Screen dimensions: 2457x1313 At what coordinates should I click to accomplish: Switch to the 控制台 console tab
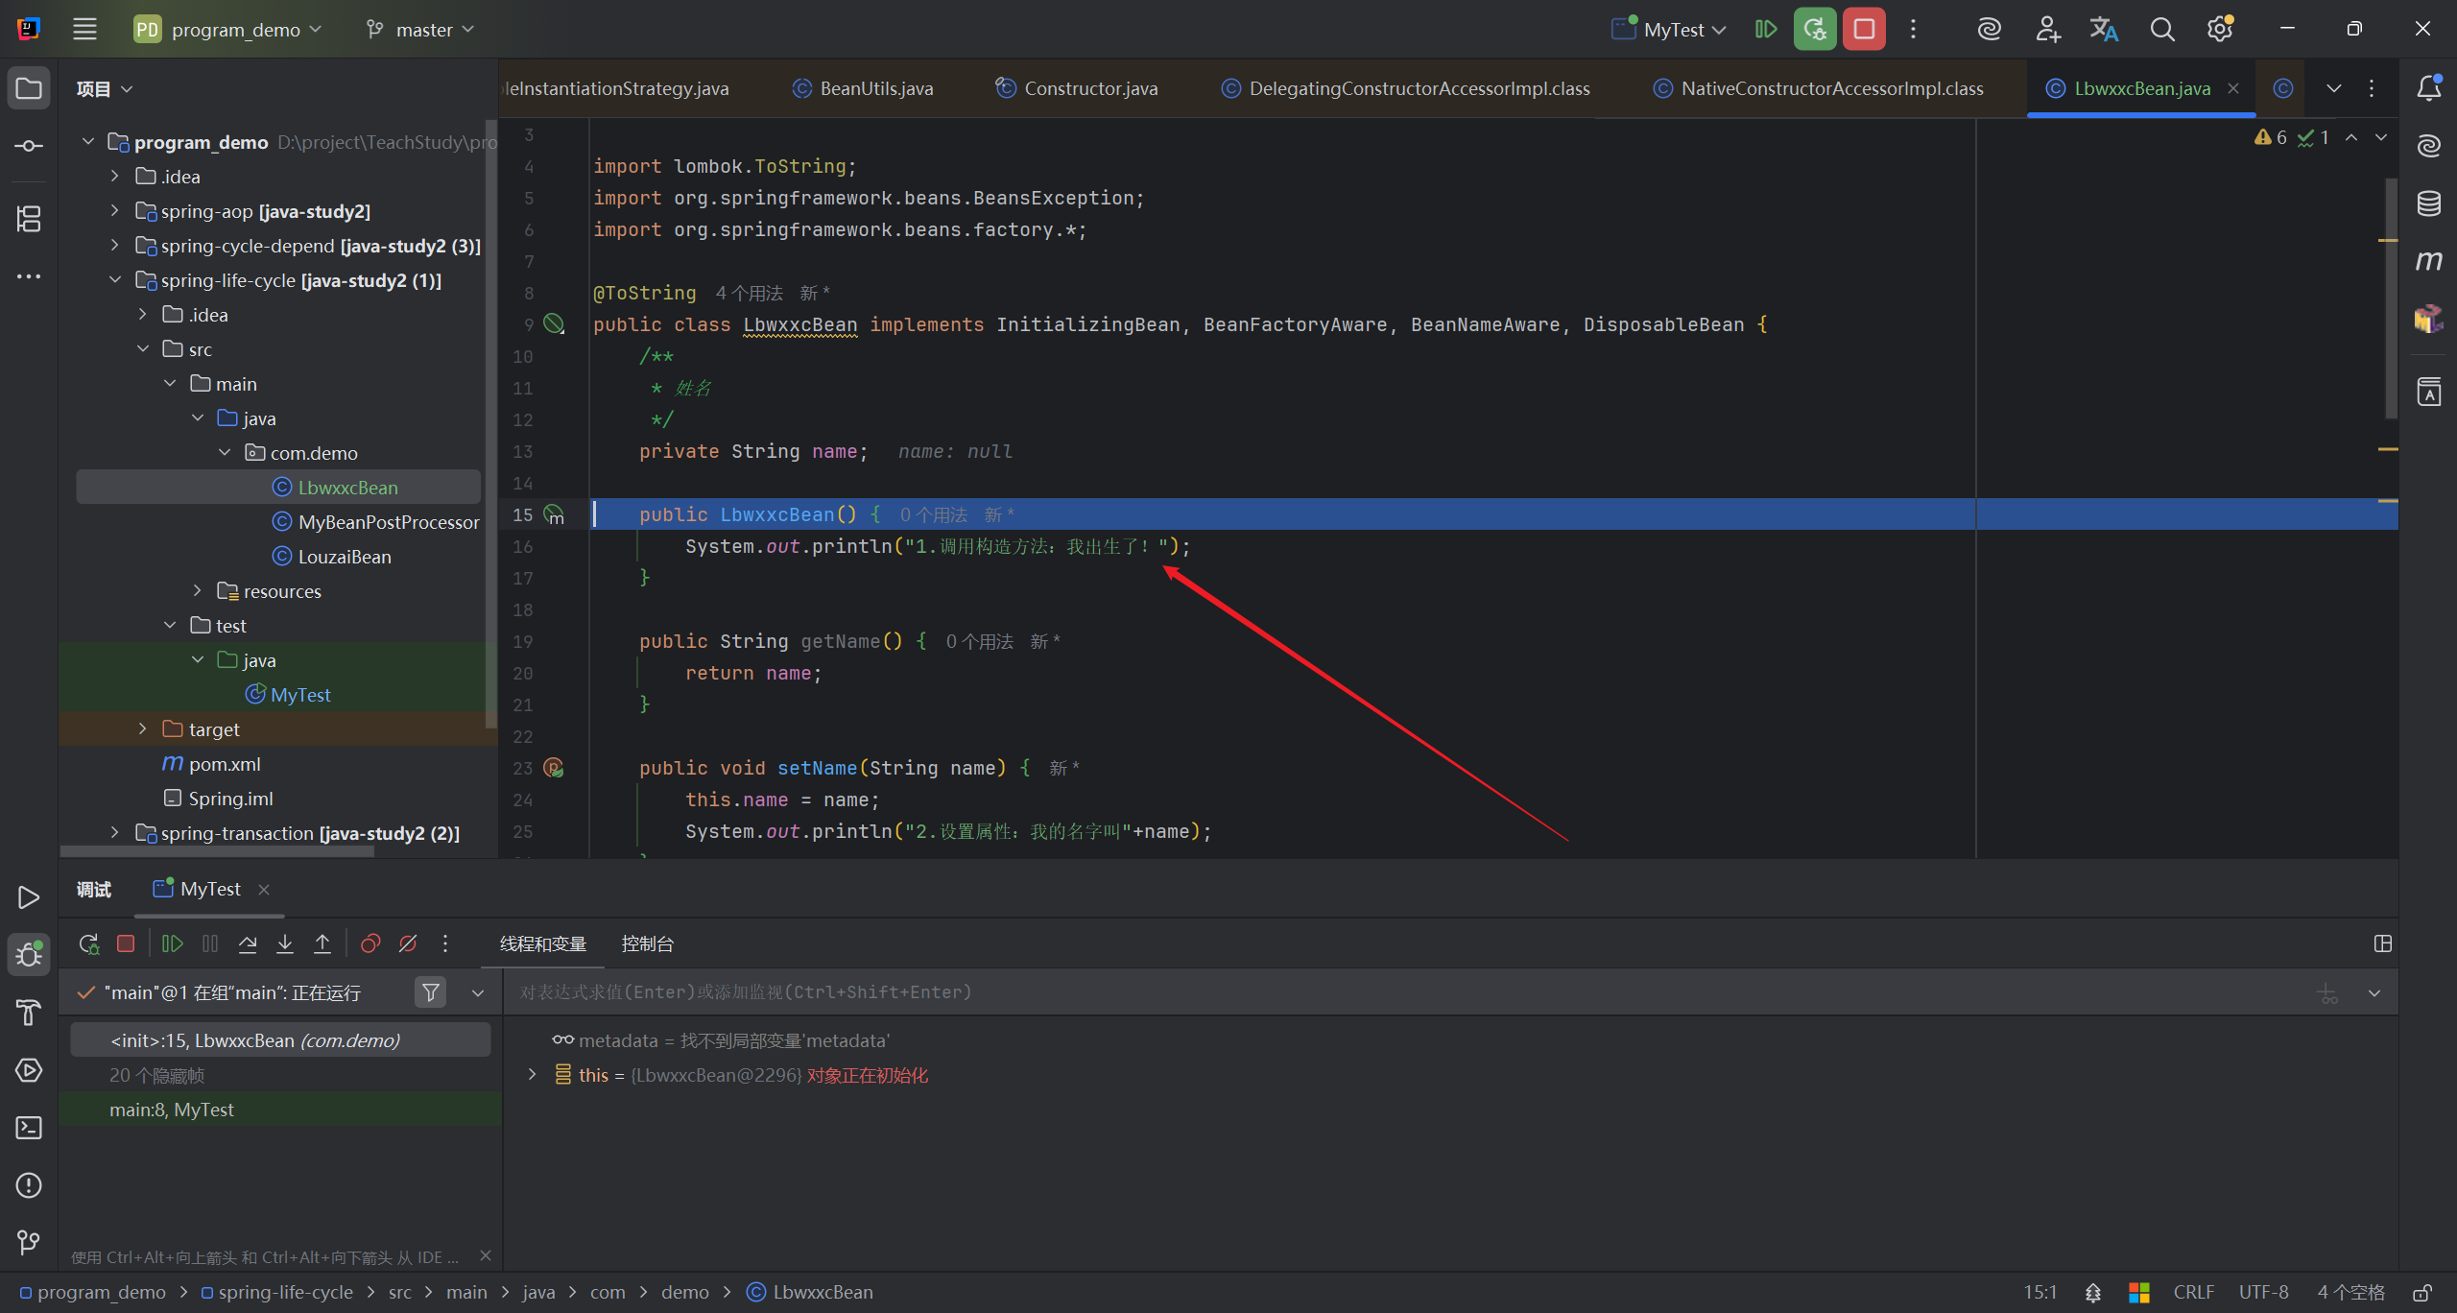[647, 944]
